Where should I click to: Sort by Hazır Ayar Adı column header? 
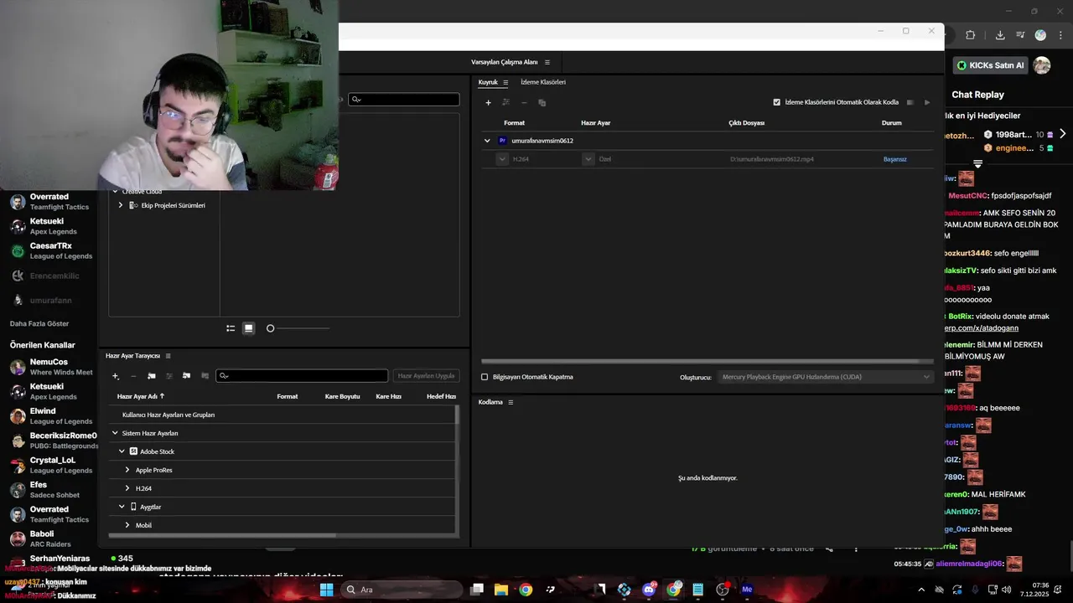(x=141, y=396)
